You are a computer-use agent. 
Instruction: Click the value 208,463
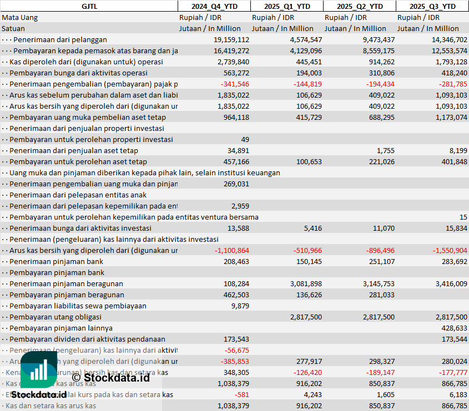[236, 262]
